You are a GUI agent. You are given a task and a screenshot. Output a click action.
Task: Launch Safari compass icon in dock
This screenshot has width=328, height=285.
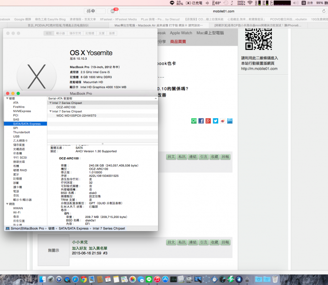click(75, 279)
